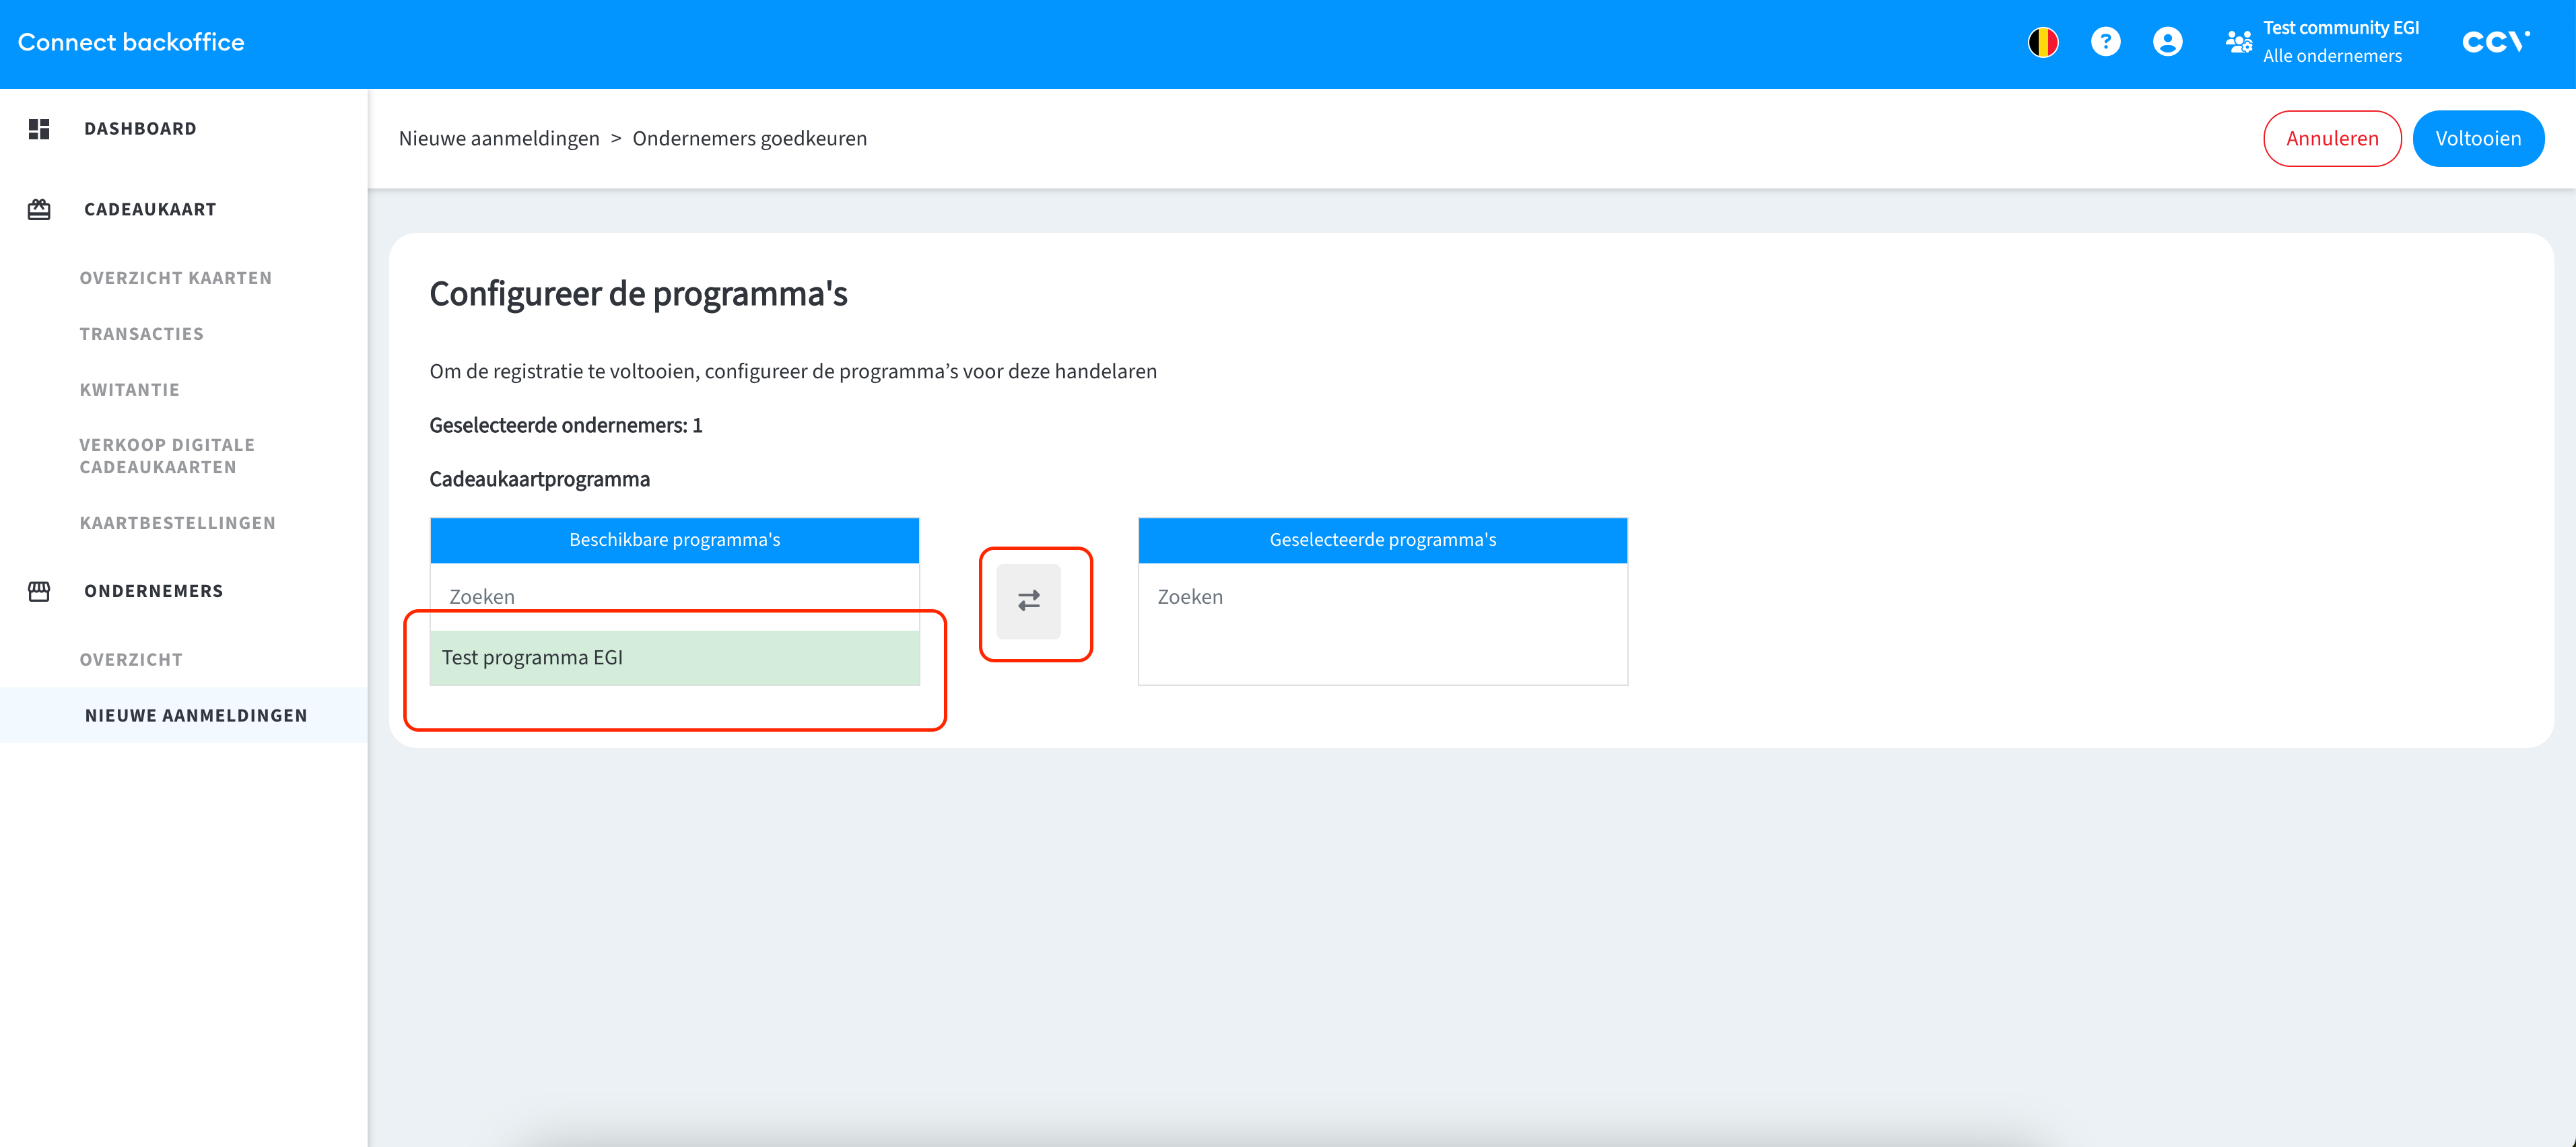Focus search field under Beschikbare programma's
Viewport: 2576px width, 1147px height.
tap(674, 597)
